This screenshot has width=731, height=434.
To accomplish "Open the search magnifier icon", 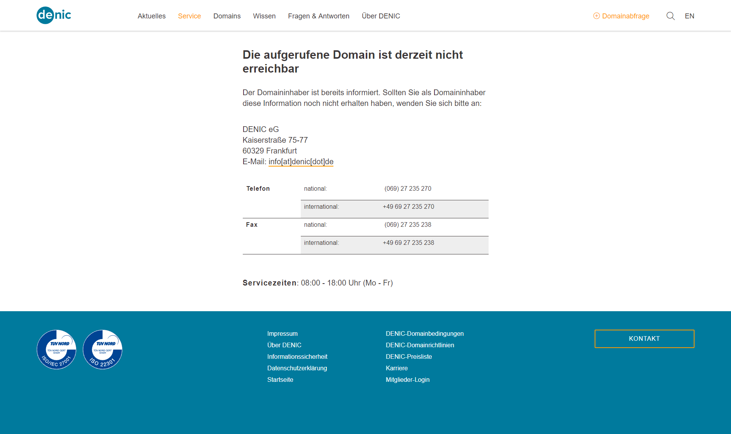I will (670, 16).
